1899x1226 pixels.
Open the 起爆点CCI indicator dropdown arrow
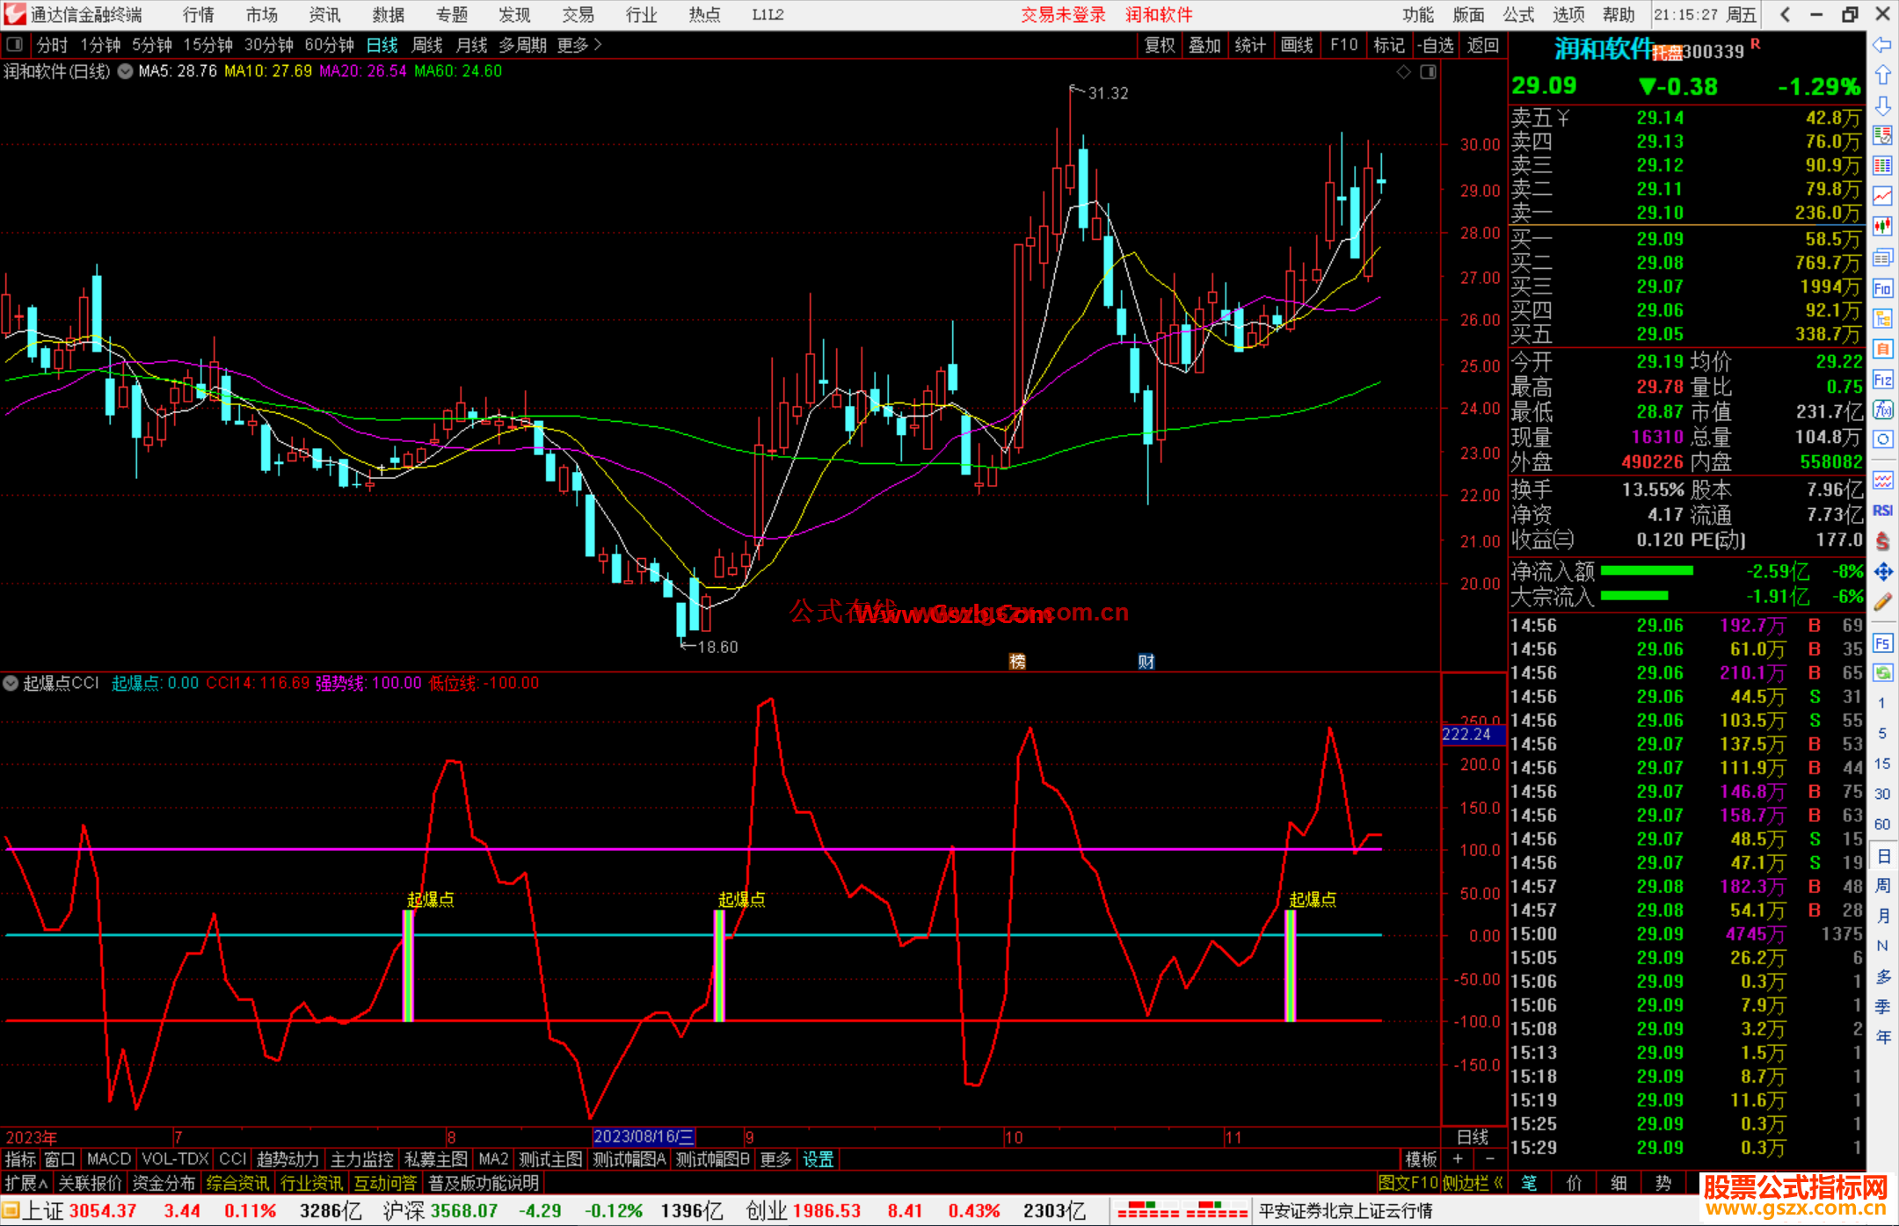[11, 683]
